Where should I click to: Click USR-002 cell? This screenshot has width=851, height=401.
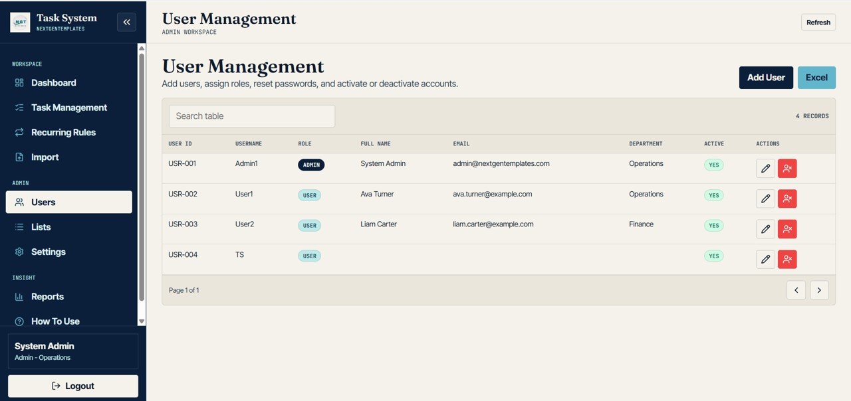coord(183,194)
